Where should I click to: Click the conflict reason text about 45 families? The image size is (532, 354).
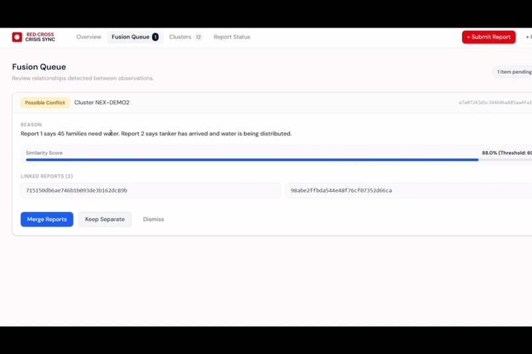tap(156, 133)
